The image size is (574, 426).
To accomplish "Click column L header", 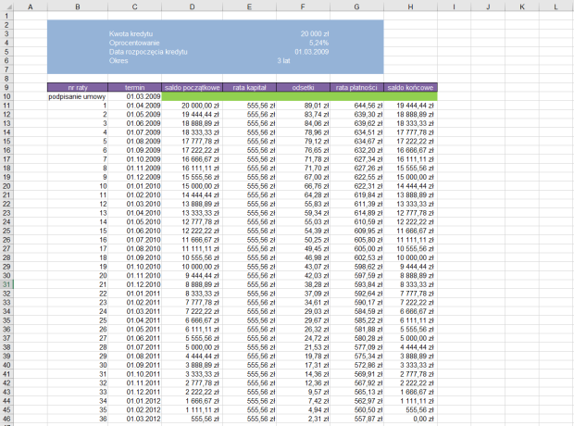I will coord(556,6).
